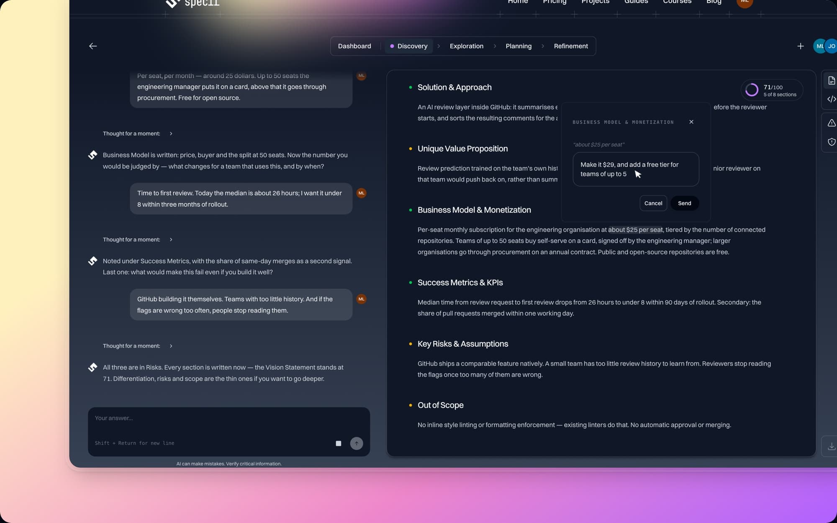Image resolution: width=837 pixels, height=523 pixels.
Task: Click the Business Model & Monetization section heading
Action: point(474,210)
